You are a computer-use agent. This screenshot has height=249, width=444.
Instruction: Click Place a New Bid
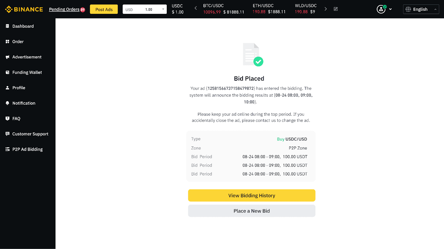click(251, 211)
